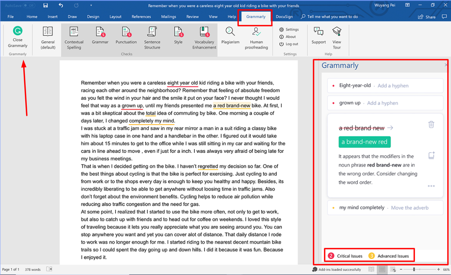Adjust the zoom slider in status bar

tap(414, 270)
